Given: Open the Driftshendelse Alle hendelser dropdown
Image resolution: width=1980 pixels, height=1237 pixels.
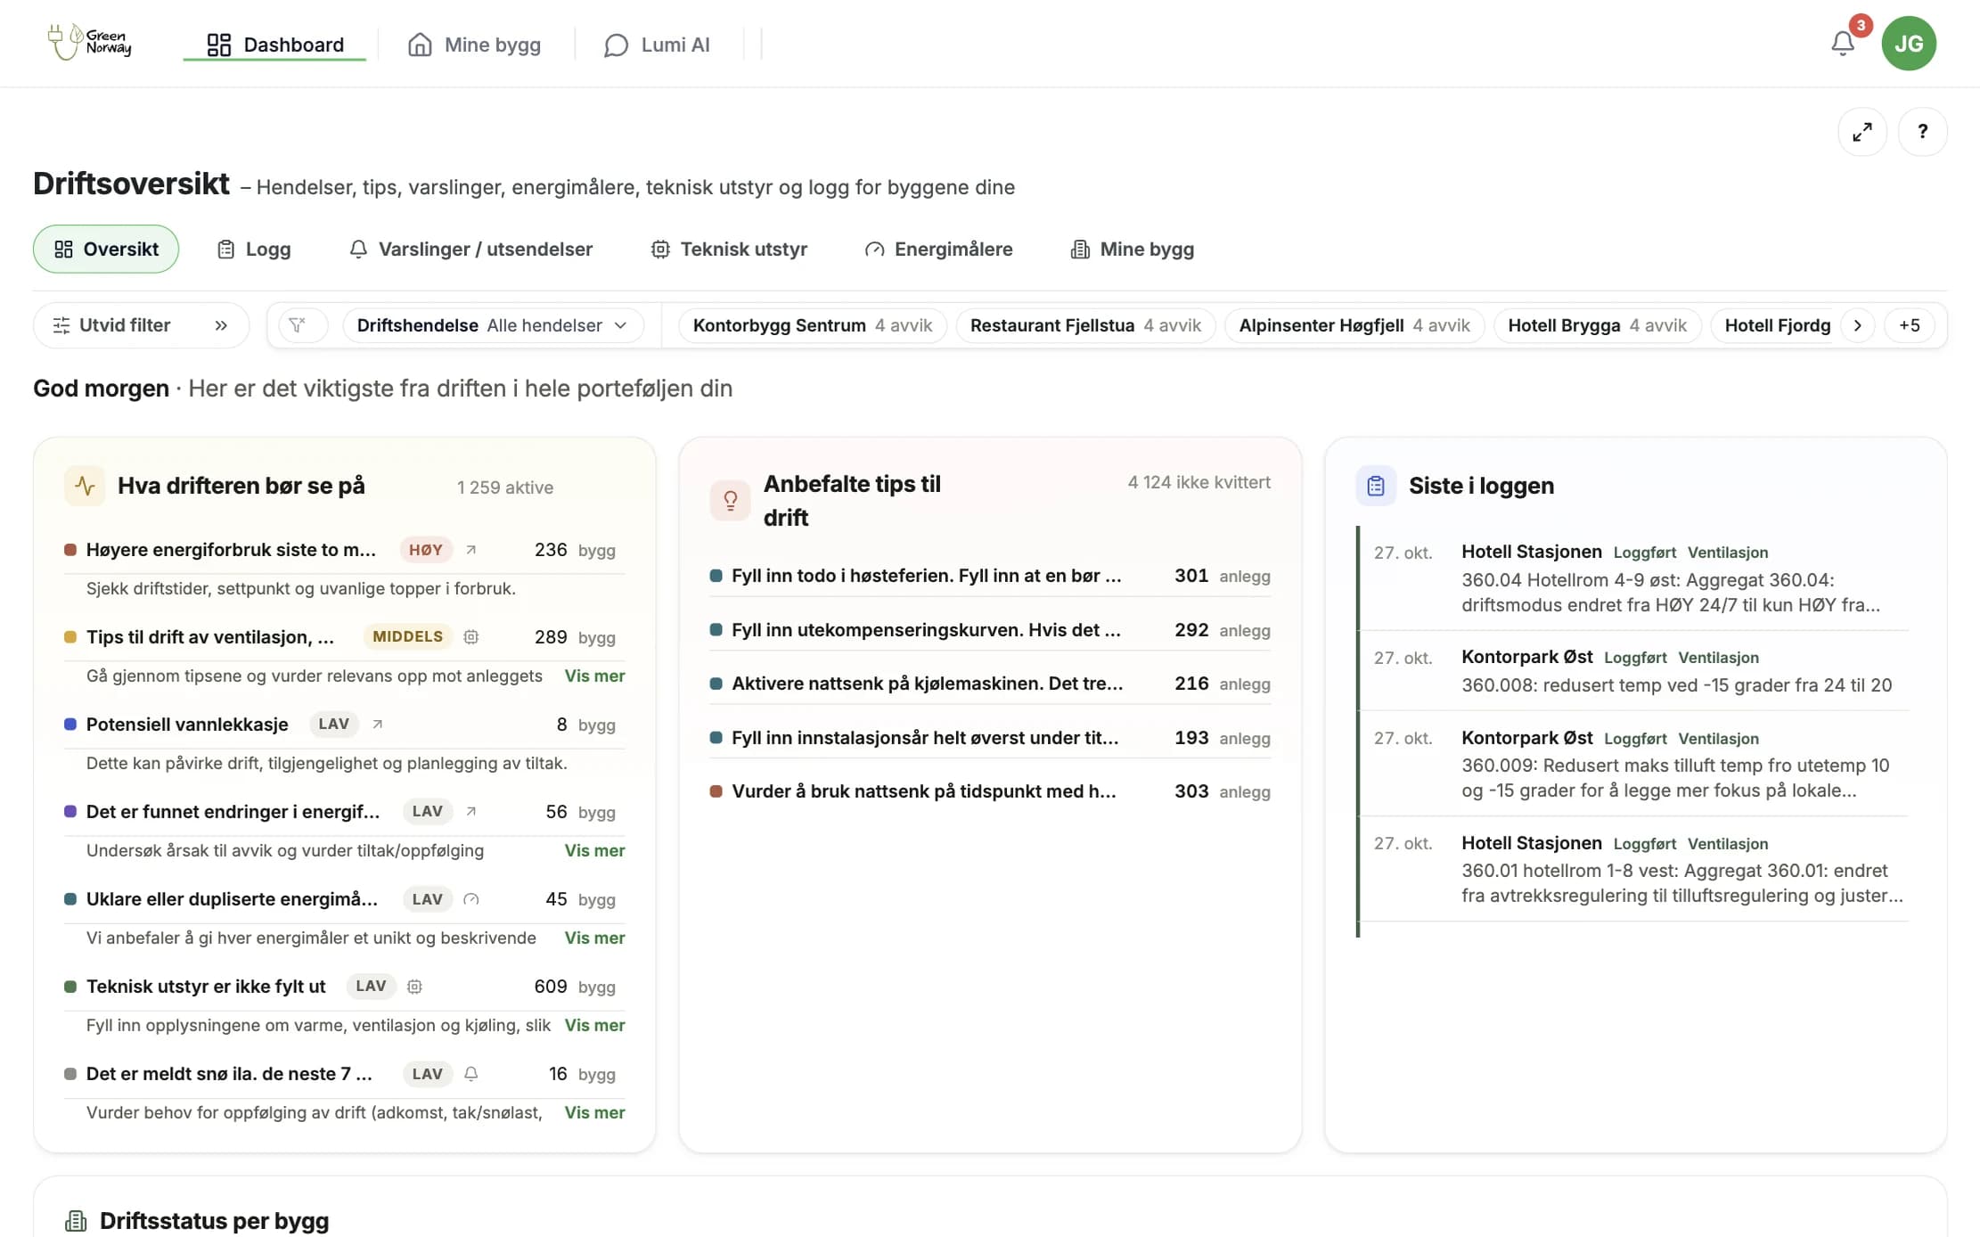Looking at the screenshot, I should [492, 325].
